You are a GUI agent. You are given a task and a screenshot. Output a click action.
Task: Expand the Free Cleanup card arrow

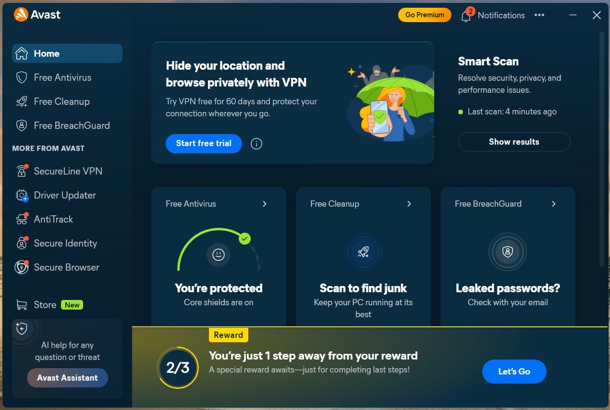pyautogui.click(x=409, y=204)
